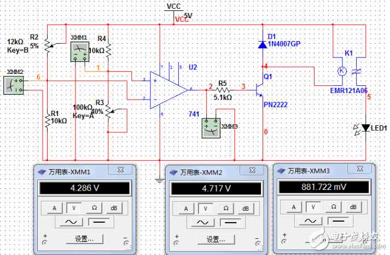Click the 4.717 V reading display

[x=216, y=189]
